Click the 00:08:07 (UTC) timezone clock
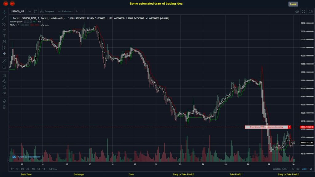Viewport: 315px width, 177px height. tap(280, 169)
